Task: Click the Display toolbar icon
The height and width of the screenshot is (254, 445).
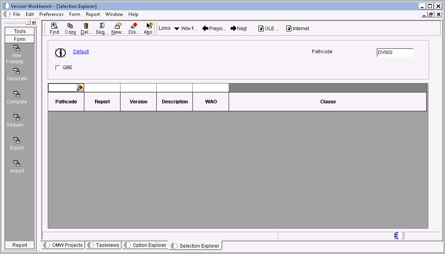Action: [134, 28]
